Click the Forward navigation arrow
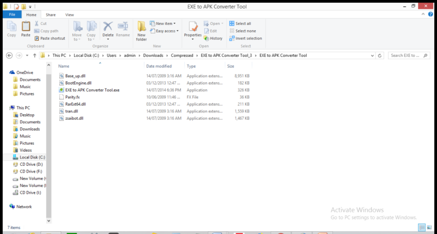 coord(19,55)
